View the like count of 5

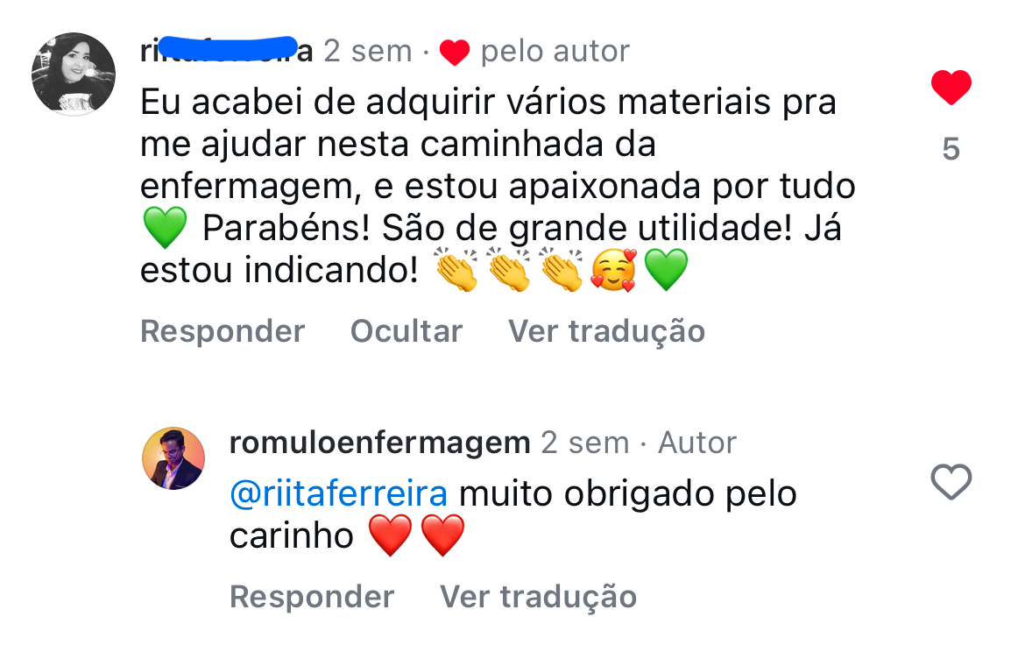(x=951, y=150)
